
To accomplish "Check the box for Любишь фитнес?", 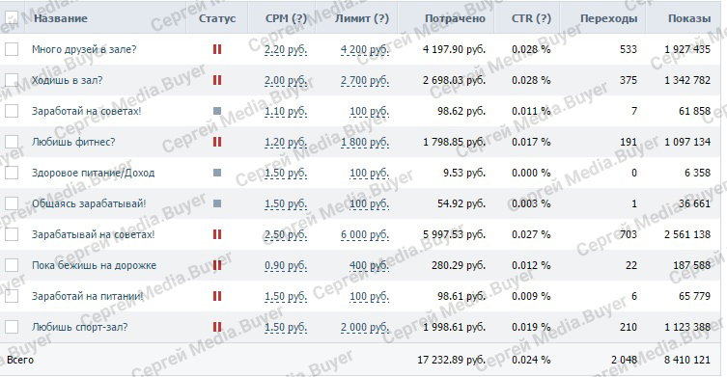I will 12,142.
